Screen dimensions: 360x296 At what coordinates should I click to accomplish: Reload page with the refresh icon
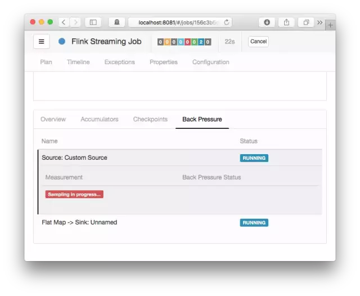click(226, 23)
